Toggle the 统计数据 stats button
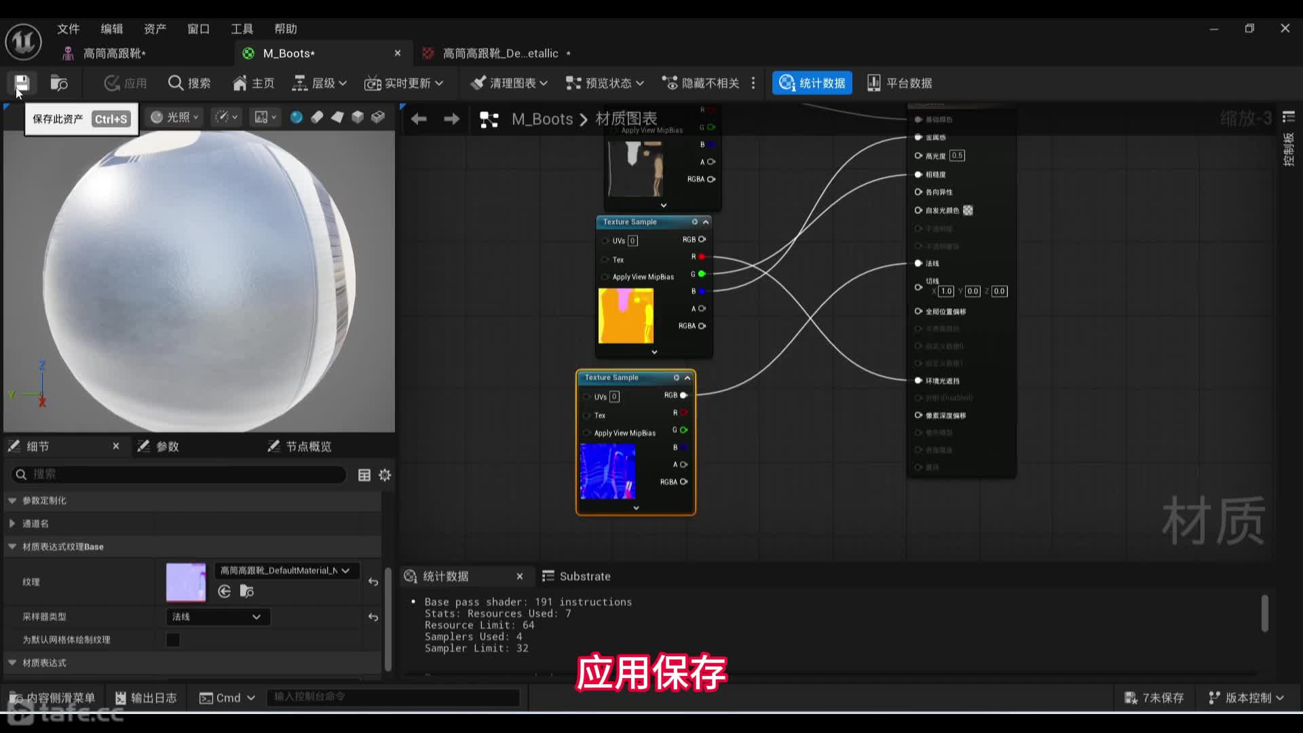 pos(812,83)
